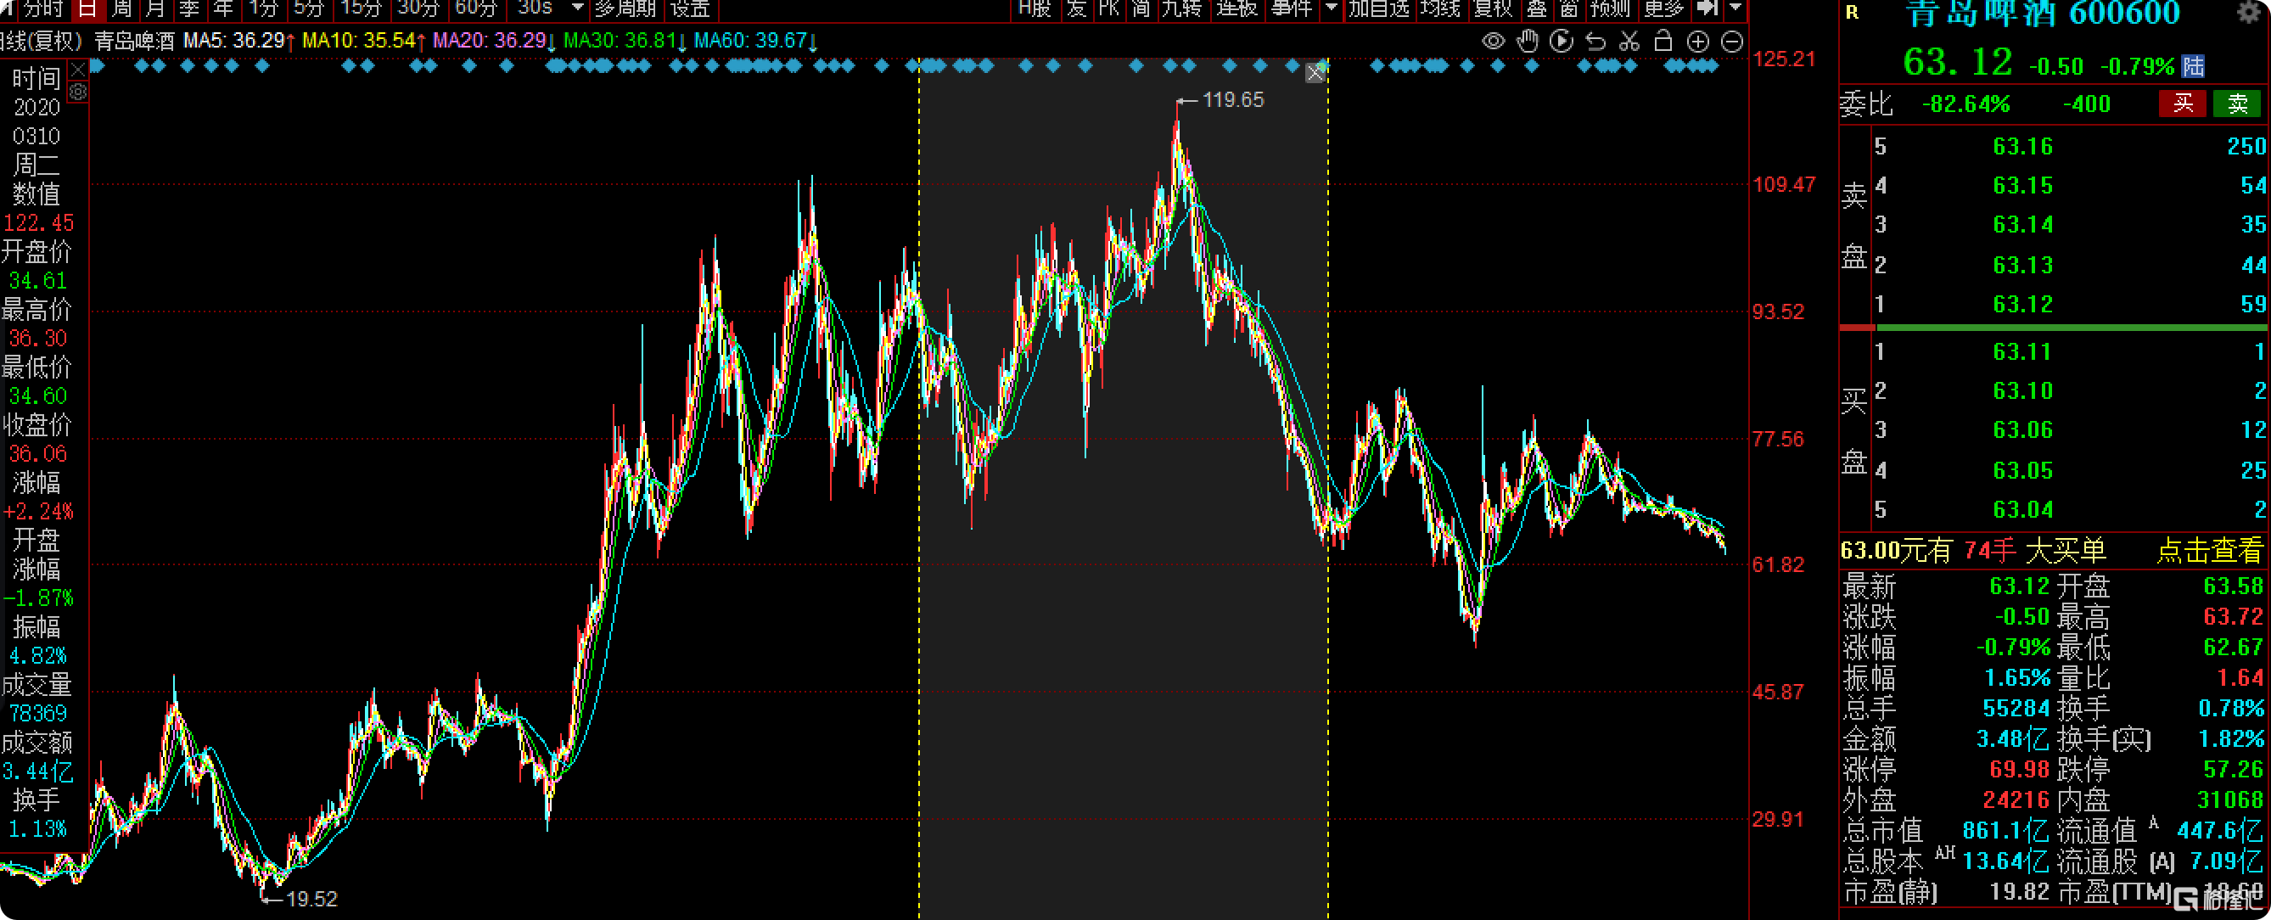This screenshot has width=2271, height=920.
Task: Toggle the chart lock icon
Action: 1663,42
